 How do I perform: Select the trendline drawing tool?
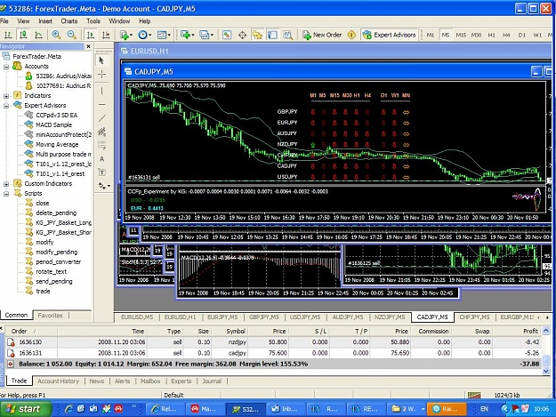pyautogui.click(x=101, y=118)
